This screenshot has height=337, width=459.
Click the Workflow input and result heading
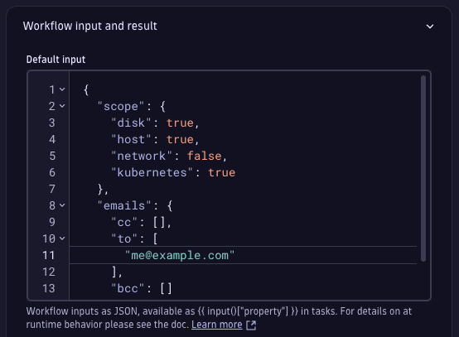tap(90, 26)
